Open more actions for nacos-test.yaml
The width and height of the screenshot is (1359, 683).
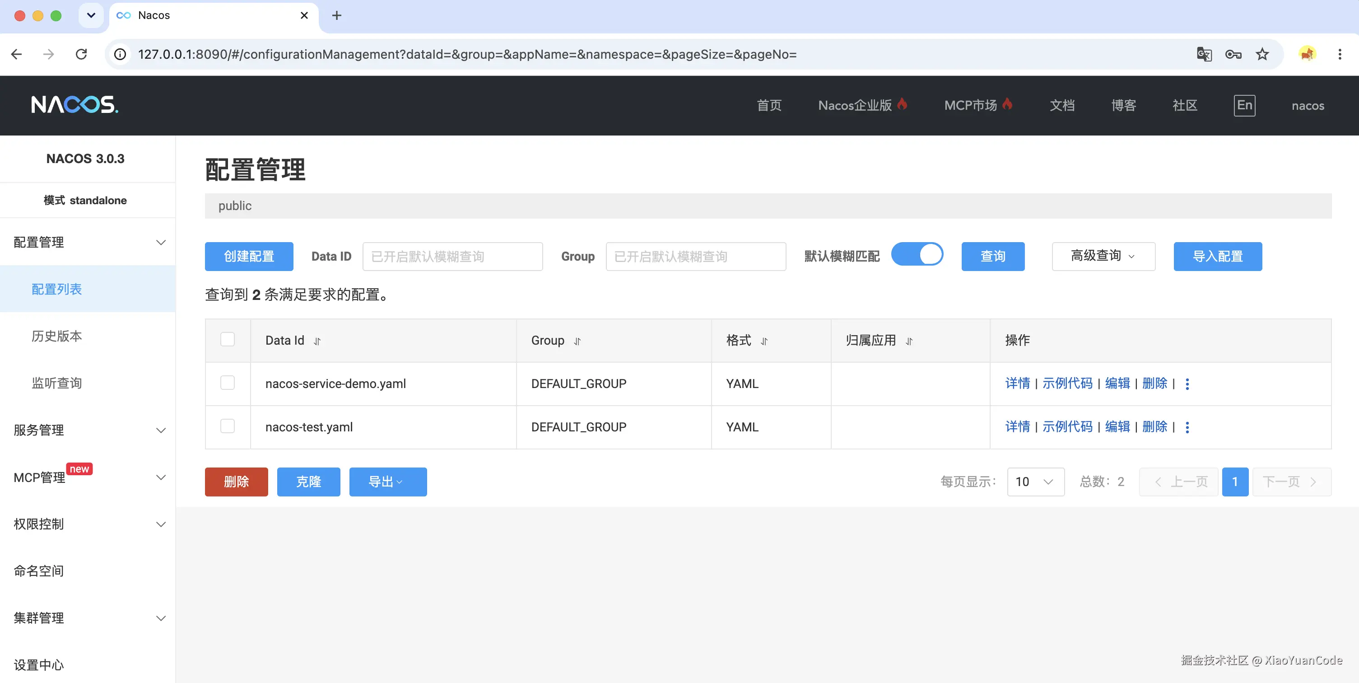(1187, 427)
